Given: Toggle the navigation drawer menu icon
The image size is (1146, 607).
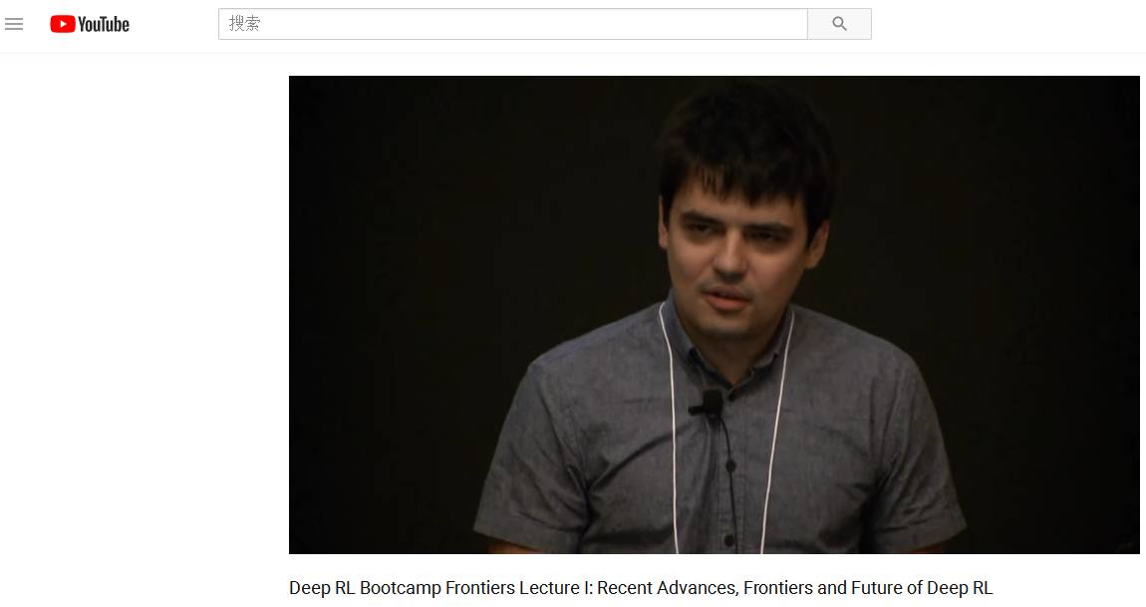Looking at the screenshot, I should [x=14, y=24].
